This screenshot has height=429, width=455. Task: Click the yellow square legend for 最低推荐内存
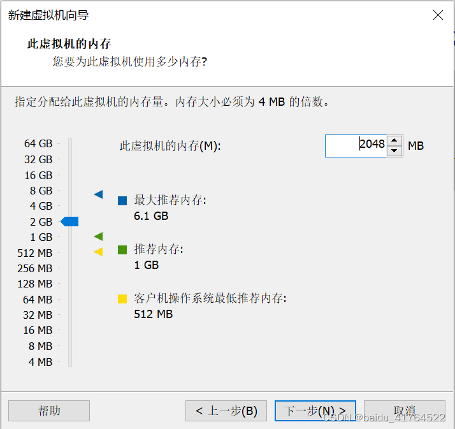(122, 299)
